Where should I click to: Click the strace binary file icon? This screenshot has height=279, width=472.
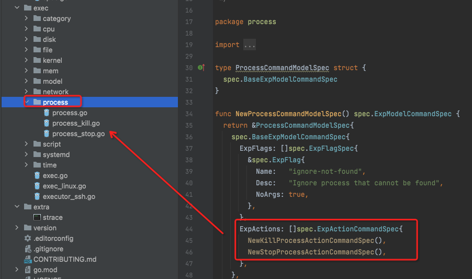pos(37,218)
